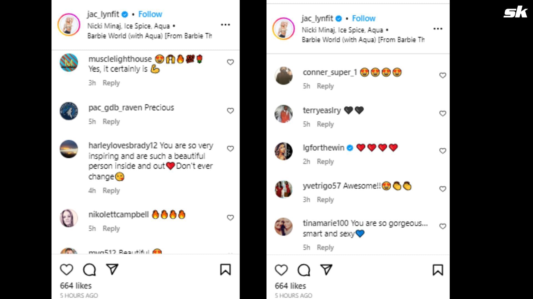Share the right post via paper plane
This screenshot has height=299, width=533.
326,270
